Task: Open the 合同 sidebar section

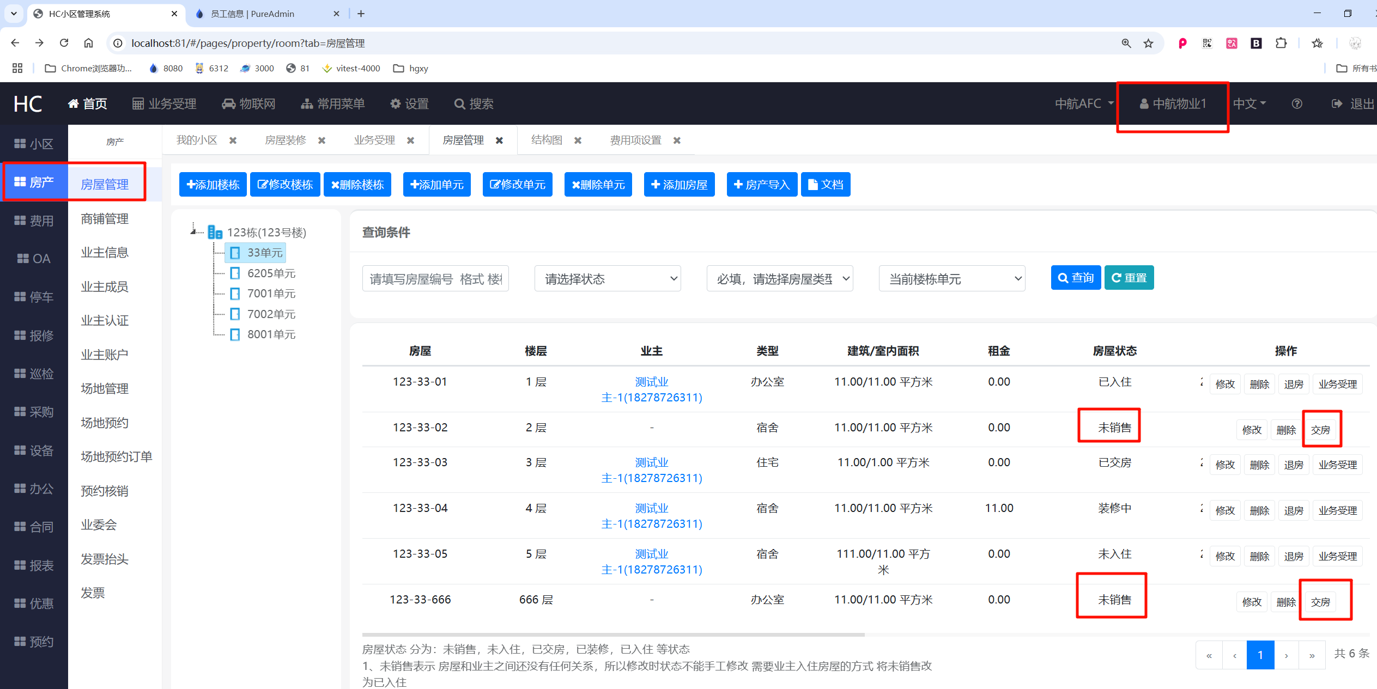Action: pyautogui.click(x=34, y=527)
